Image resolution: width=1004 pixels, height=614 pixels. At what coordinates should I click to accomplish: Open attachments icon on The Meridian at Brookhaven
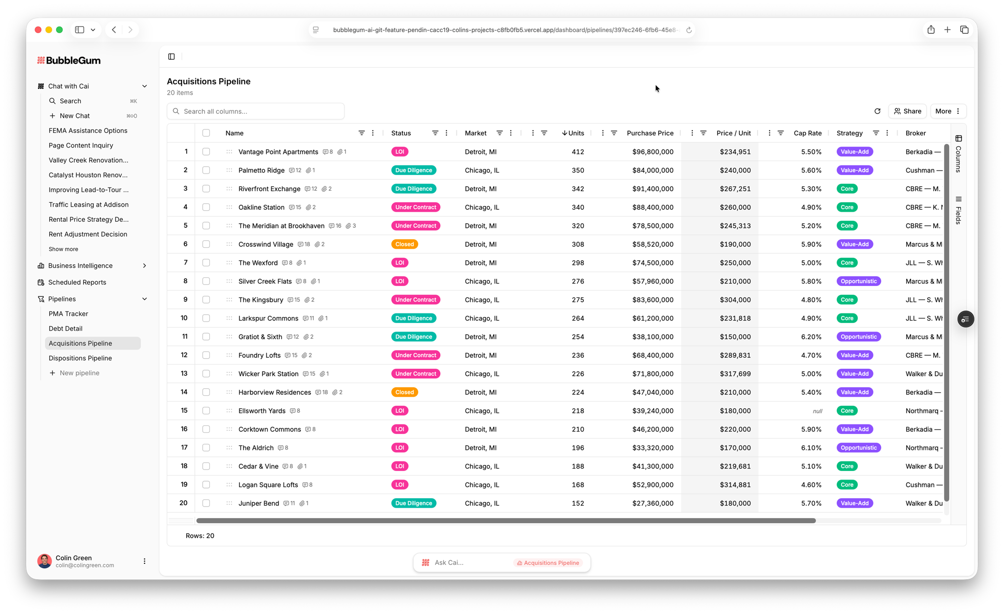click(351, 226)
